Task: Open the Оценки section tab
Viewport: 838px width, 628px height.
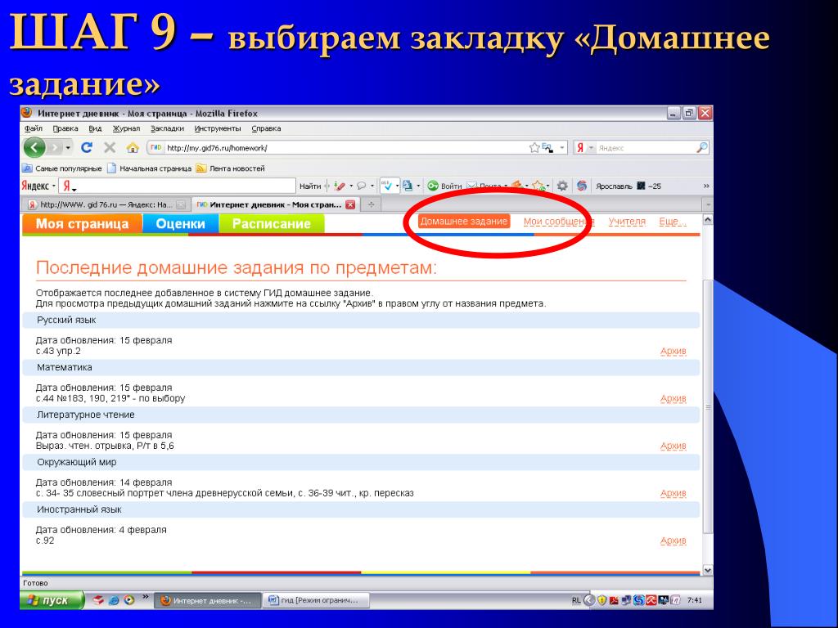Action: (181, 224)
